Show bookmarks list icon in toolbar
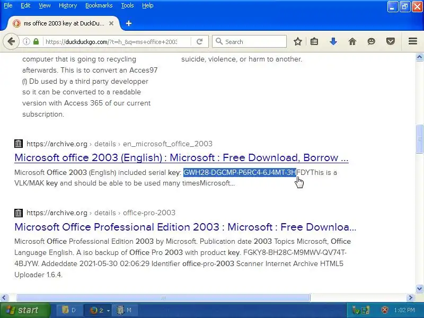The image size is (424, 318). 314,41
